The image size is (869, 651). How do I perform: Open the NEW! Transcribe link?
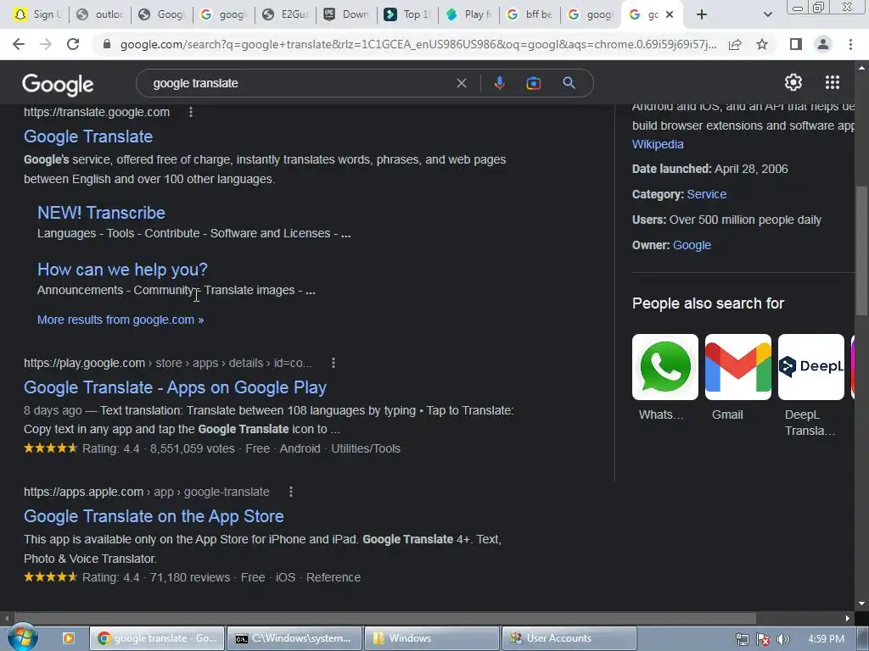pos(101,213)
